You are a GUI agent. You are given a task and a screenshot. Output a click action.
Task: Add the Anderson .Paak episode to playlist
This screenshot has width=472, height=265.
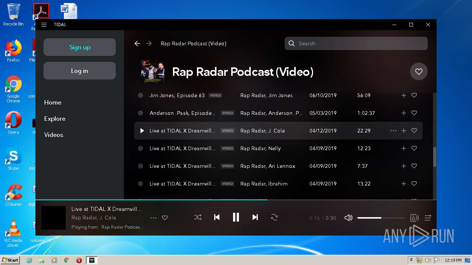pos(404,113)
